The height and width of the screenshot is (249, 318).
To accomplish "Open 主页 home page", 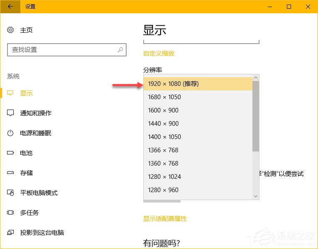I will tap(27, 30).
